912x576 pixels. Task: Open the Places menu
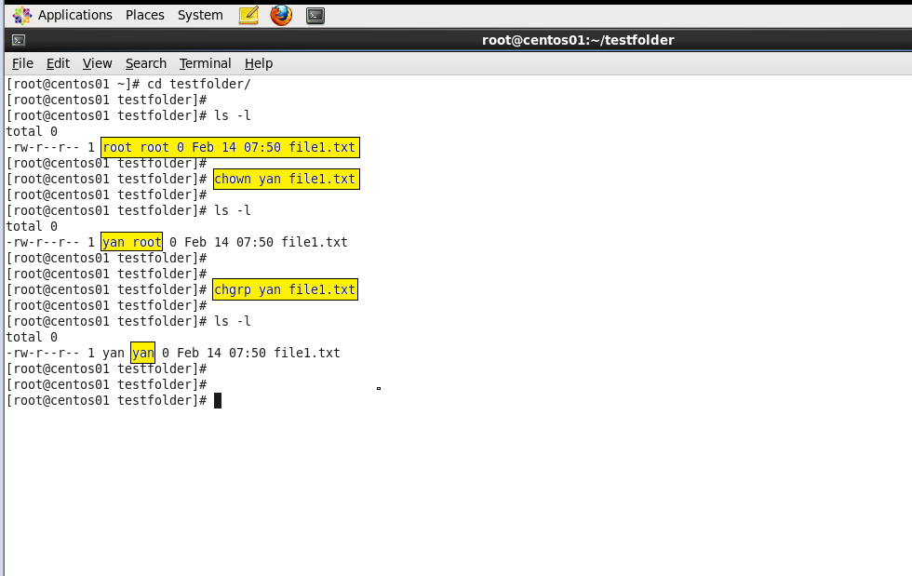145,15
